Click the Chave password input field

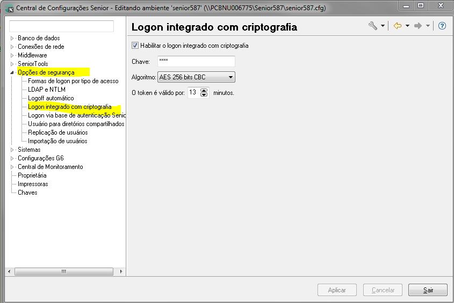pyautogui.click(x=196, y=62)
